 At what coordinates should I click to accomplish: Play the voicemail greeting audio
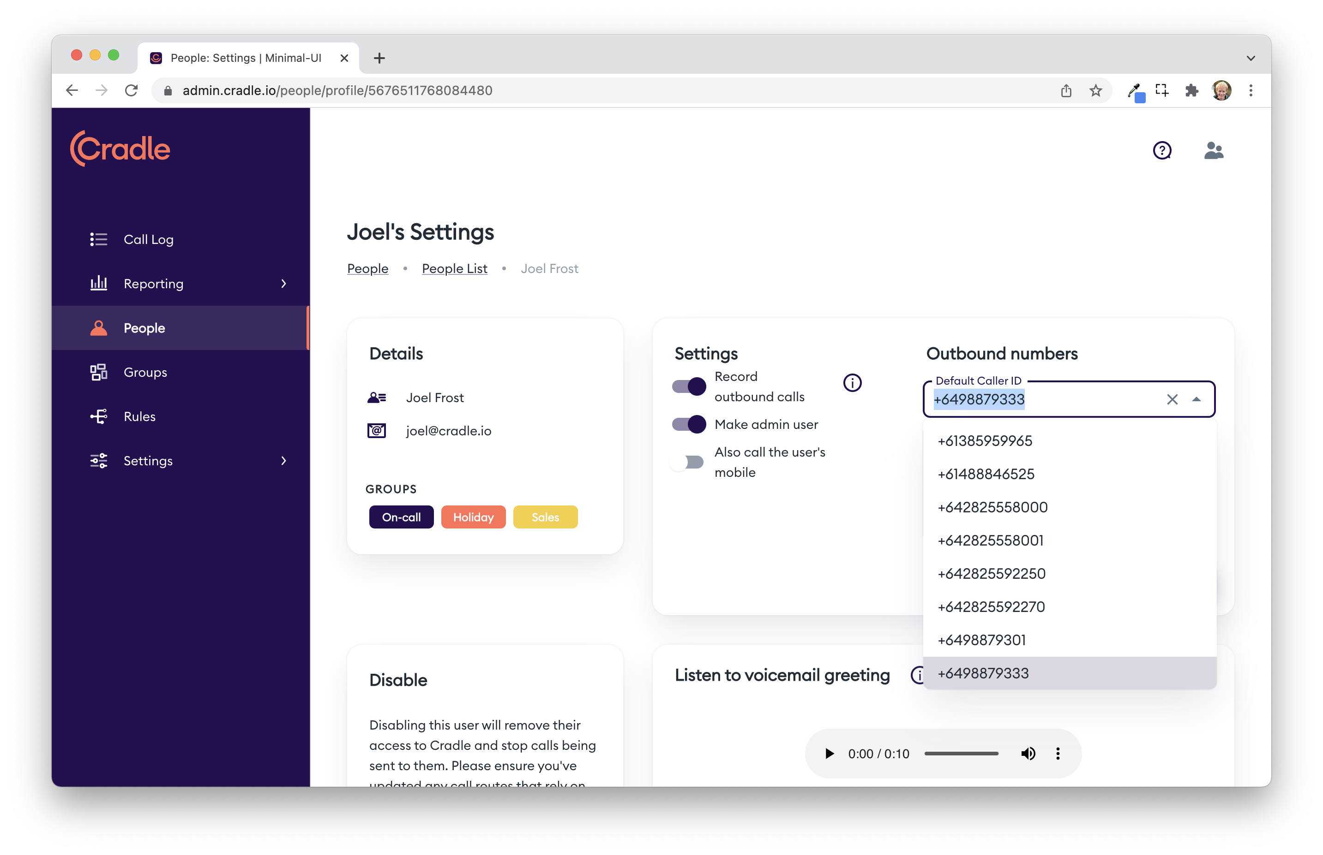[x=829, y=754]
